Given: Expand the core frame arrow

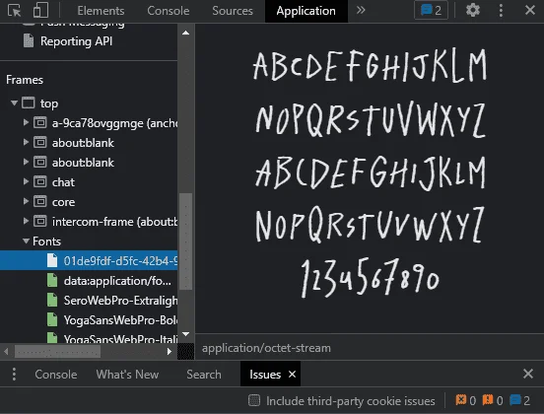Looking at the screenshot, I should point(26,201).
